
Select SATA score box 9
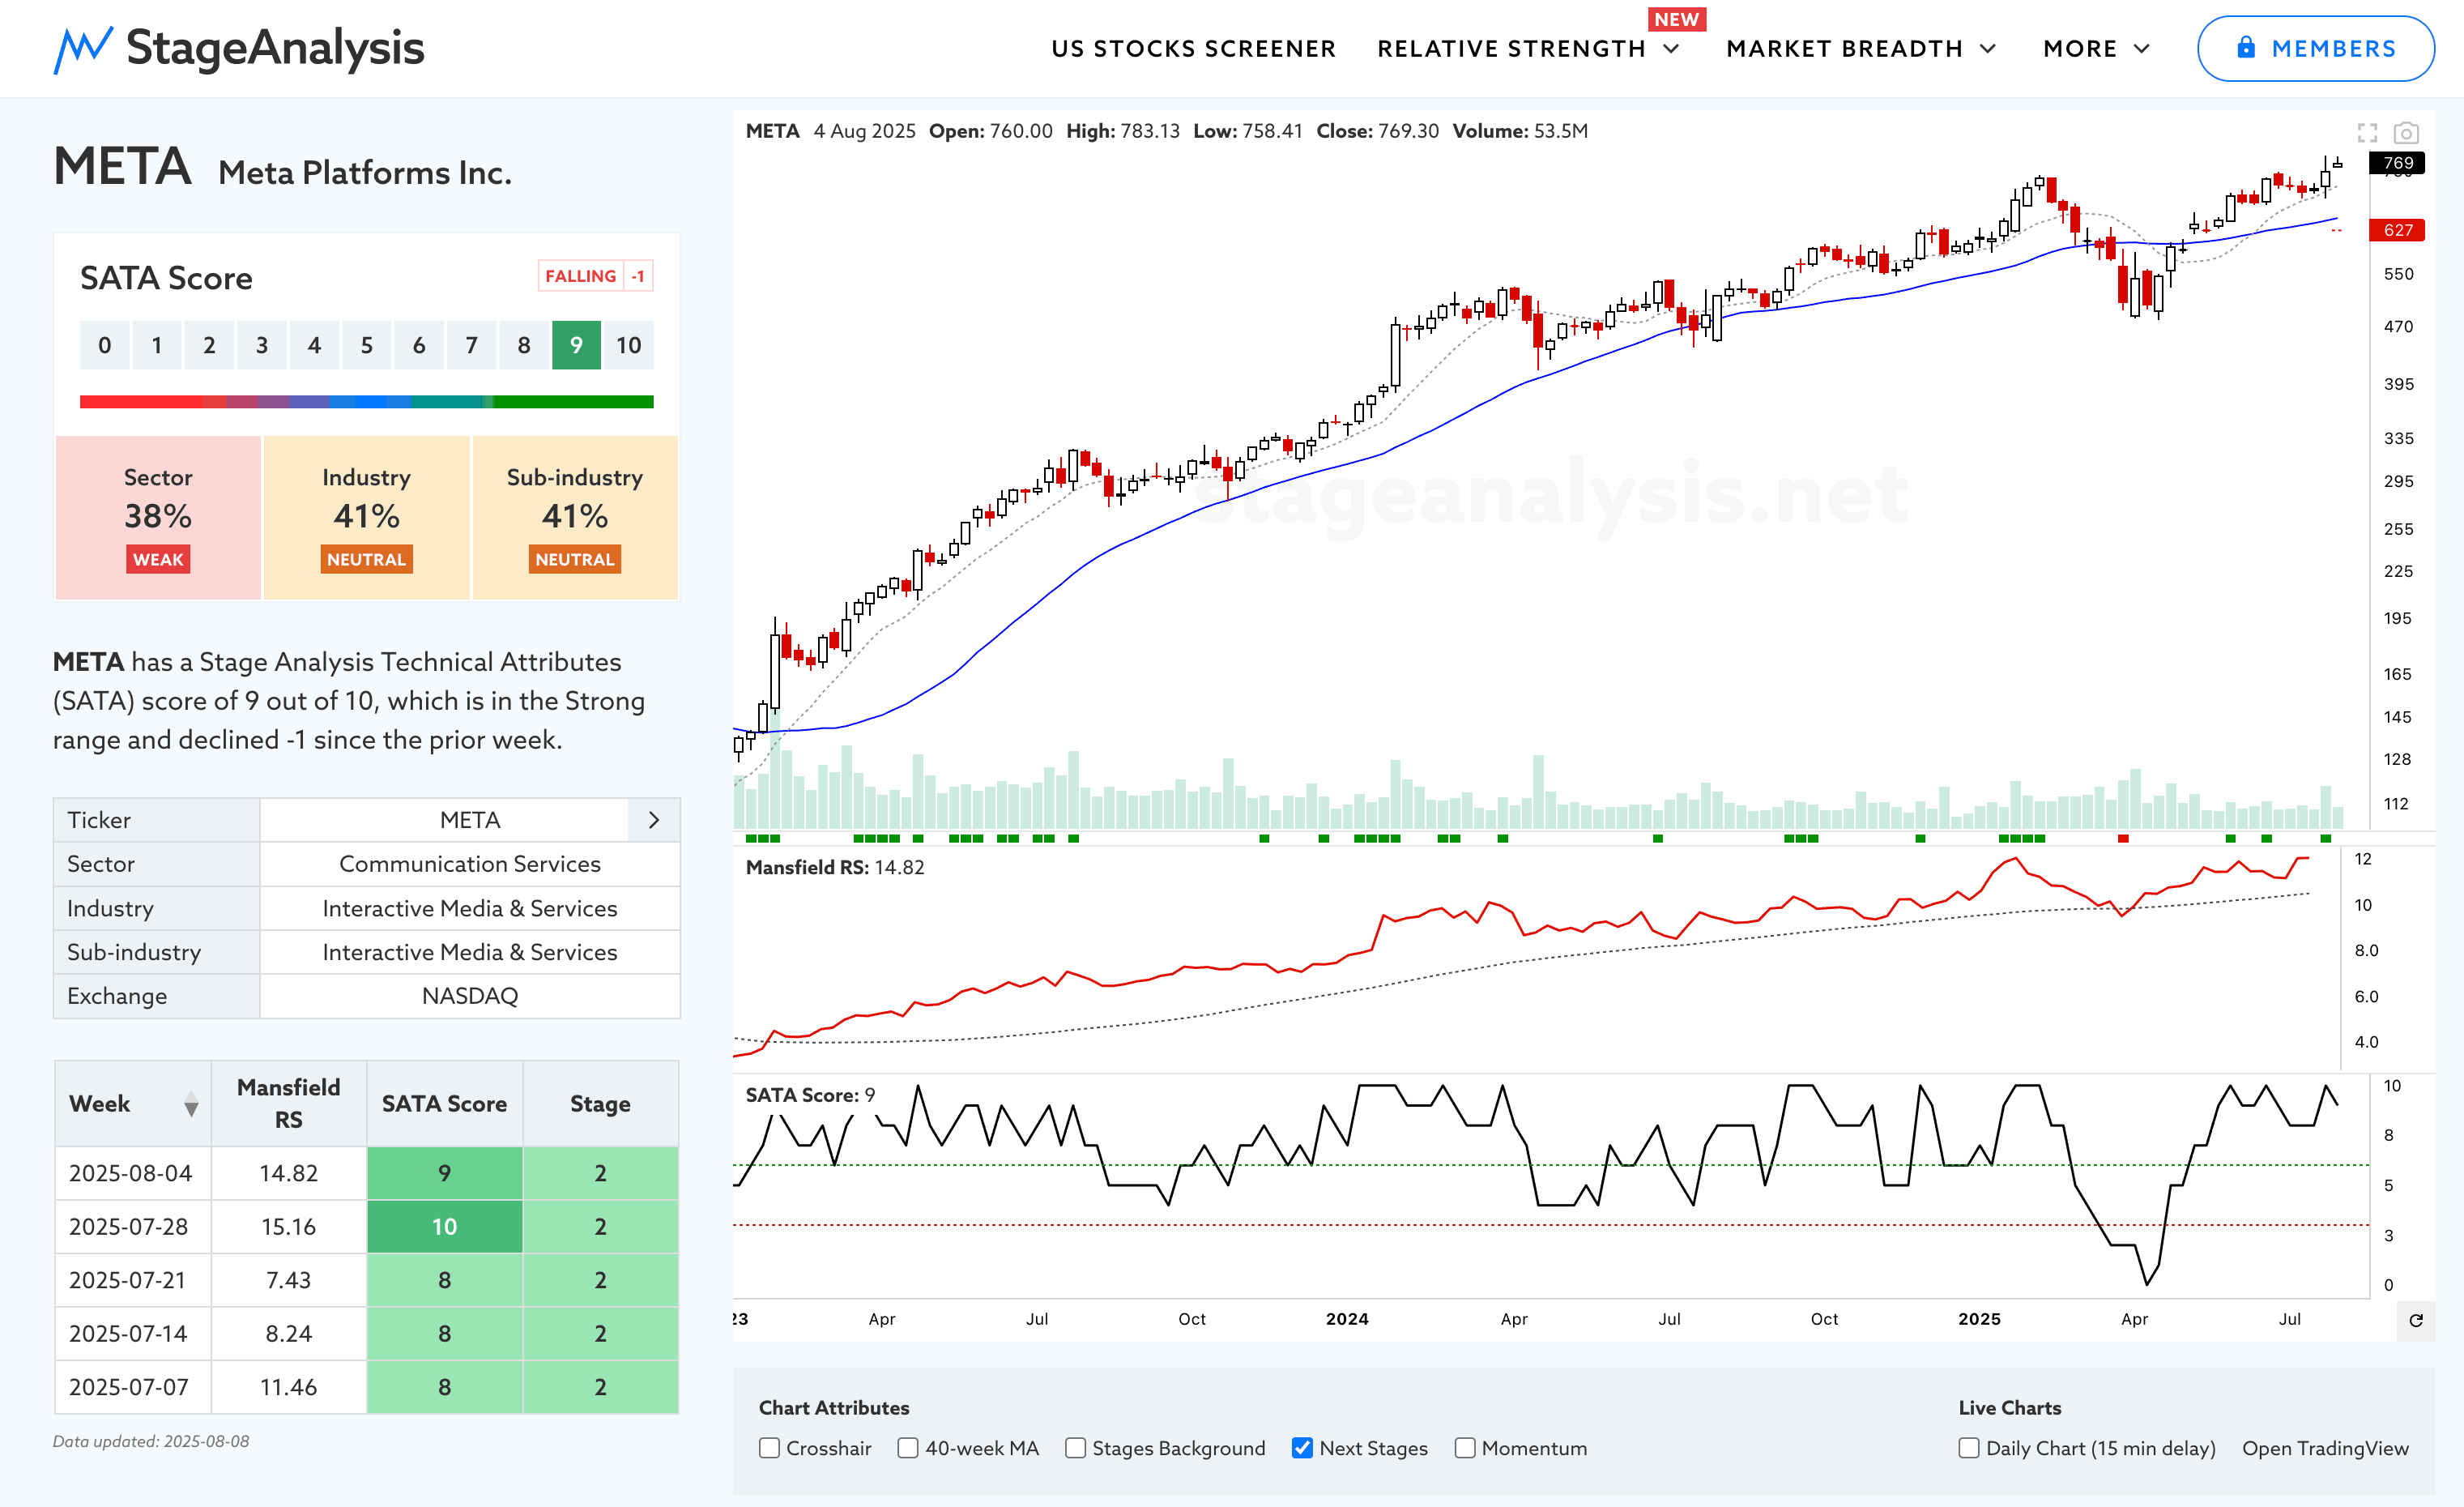576,346
